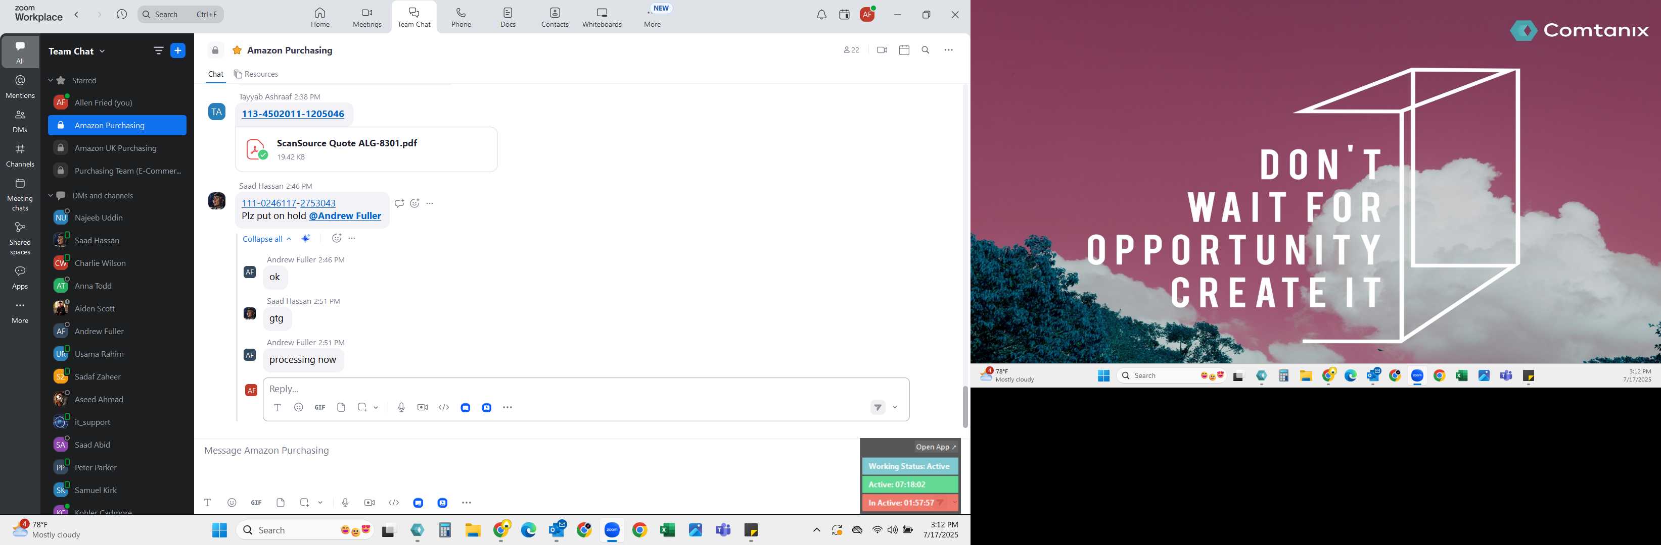Expand the Team Chat header dropdown
This screenshot has height=545, width=1661.
tap(77, 51)
